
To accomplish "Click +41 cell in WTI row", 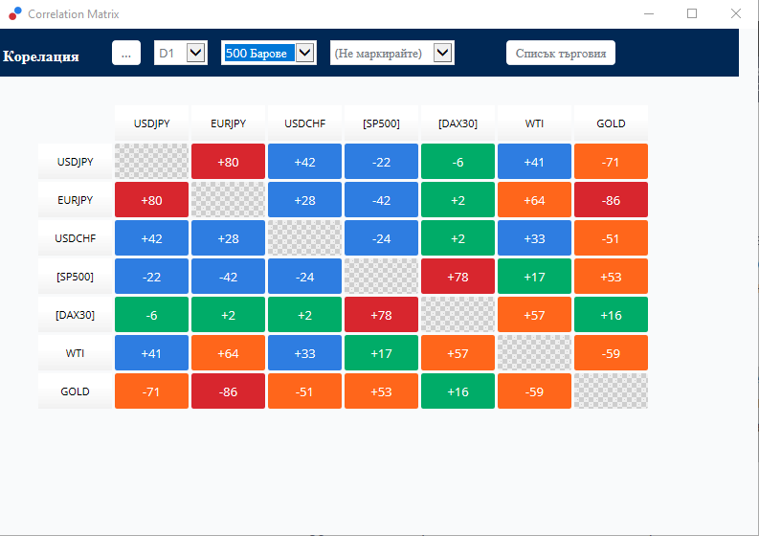I will [x=151, y=353].
